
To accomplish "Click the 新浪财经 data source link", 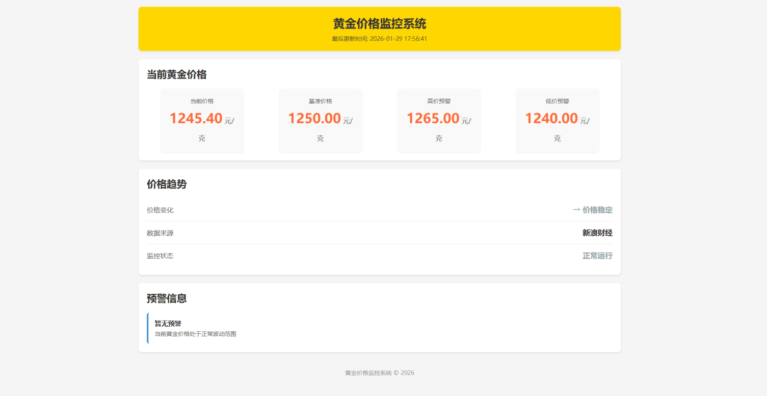I will 597,233.
